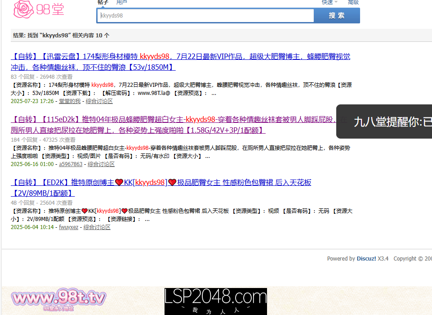The height and width of the screenshot is (315, 432).
Task: Visit user fwuyxez profile link
Action: pos(68,227)
